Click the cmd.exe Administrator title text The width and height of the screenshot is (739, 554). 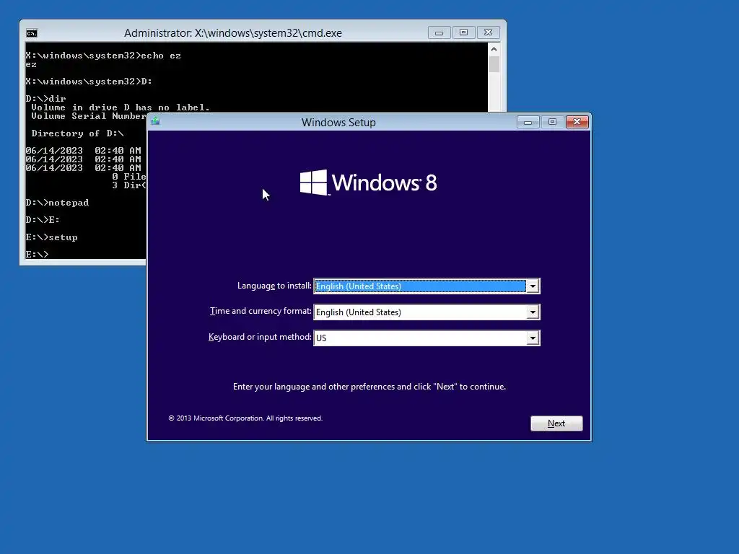pos(233,33)
